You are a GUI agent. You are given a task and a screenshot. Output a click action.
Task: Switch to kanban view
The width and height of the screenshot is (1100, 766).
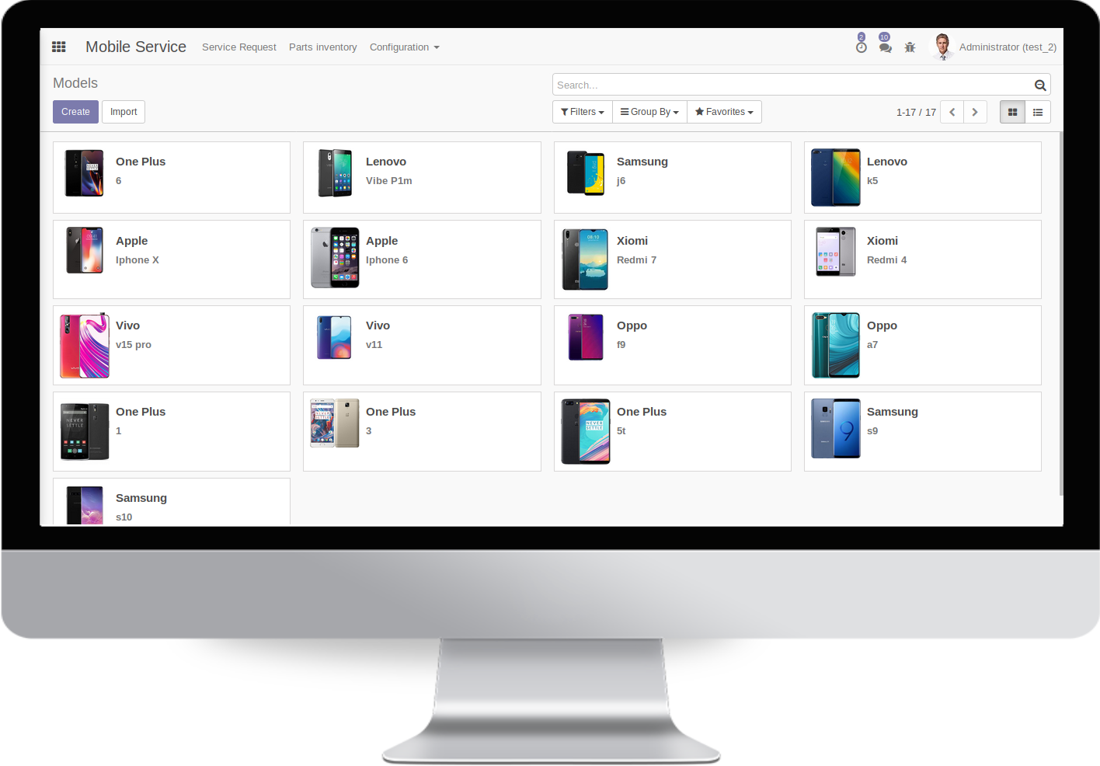coord(1012,112)
